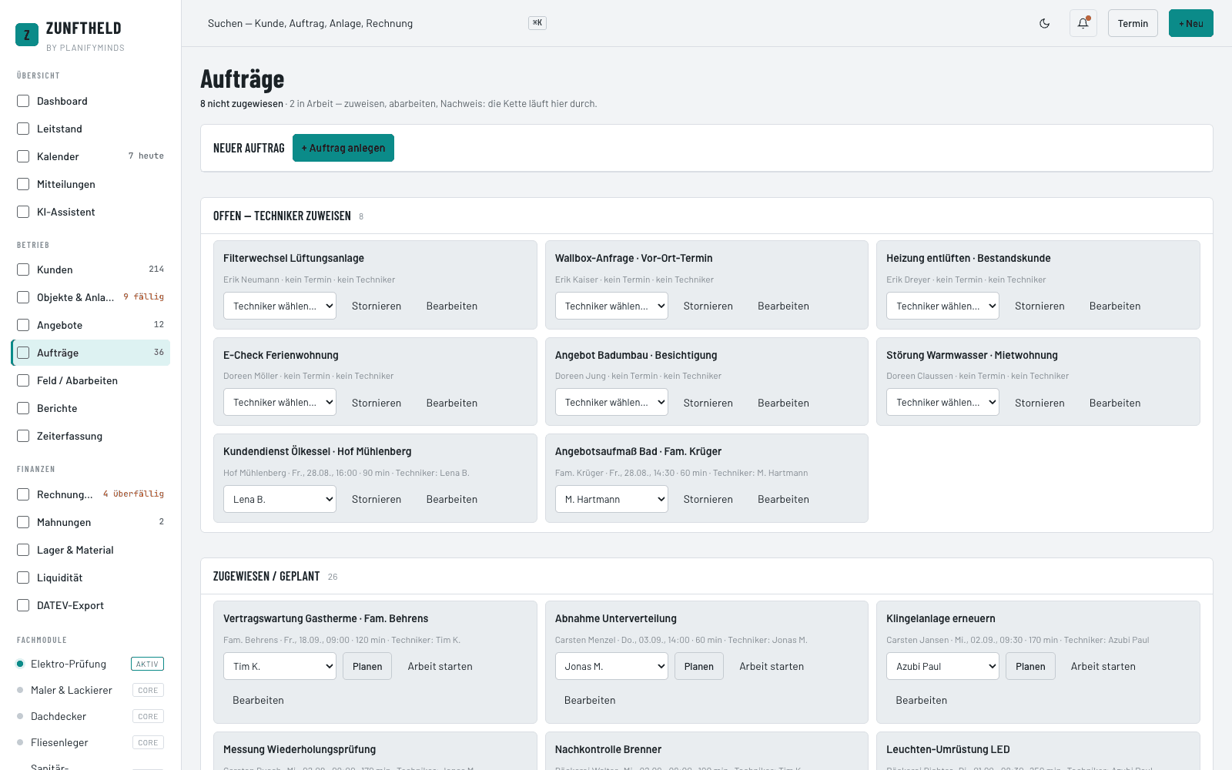
Task: Stornieren the Filterwechsel Lüftungsanlage order
Action: point(377,306)
